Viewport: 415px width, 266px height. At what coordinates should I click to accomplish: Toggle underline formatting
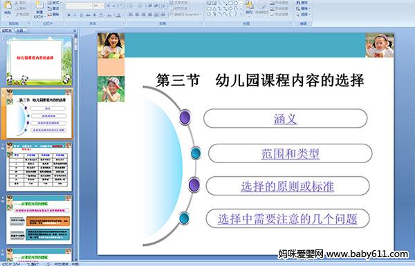(81, 15)
